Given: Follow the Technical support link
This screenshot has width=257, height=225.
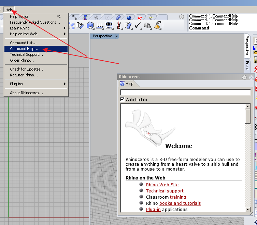Looking at the screenshot, I should point(165,191).
